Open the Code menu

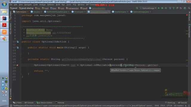tap(36, 5)
